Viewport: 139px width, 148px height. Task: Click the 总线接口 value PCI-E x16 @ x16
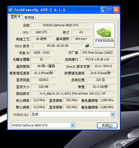tap(98, 59)
